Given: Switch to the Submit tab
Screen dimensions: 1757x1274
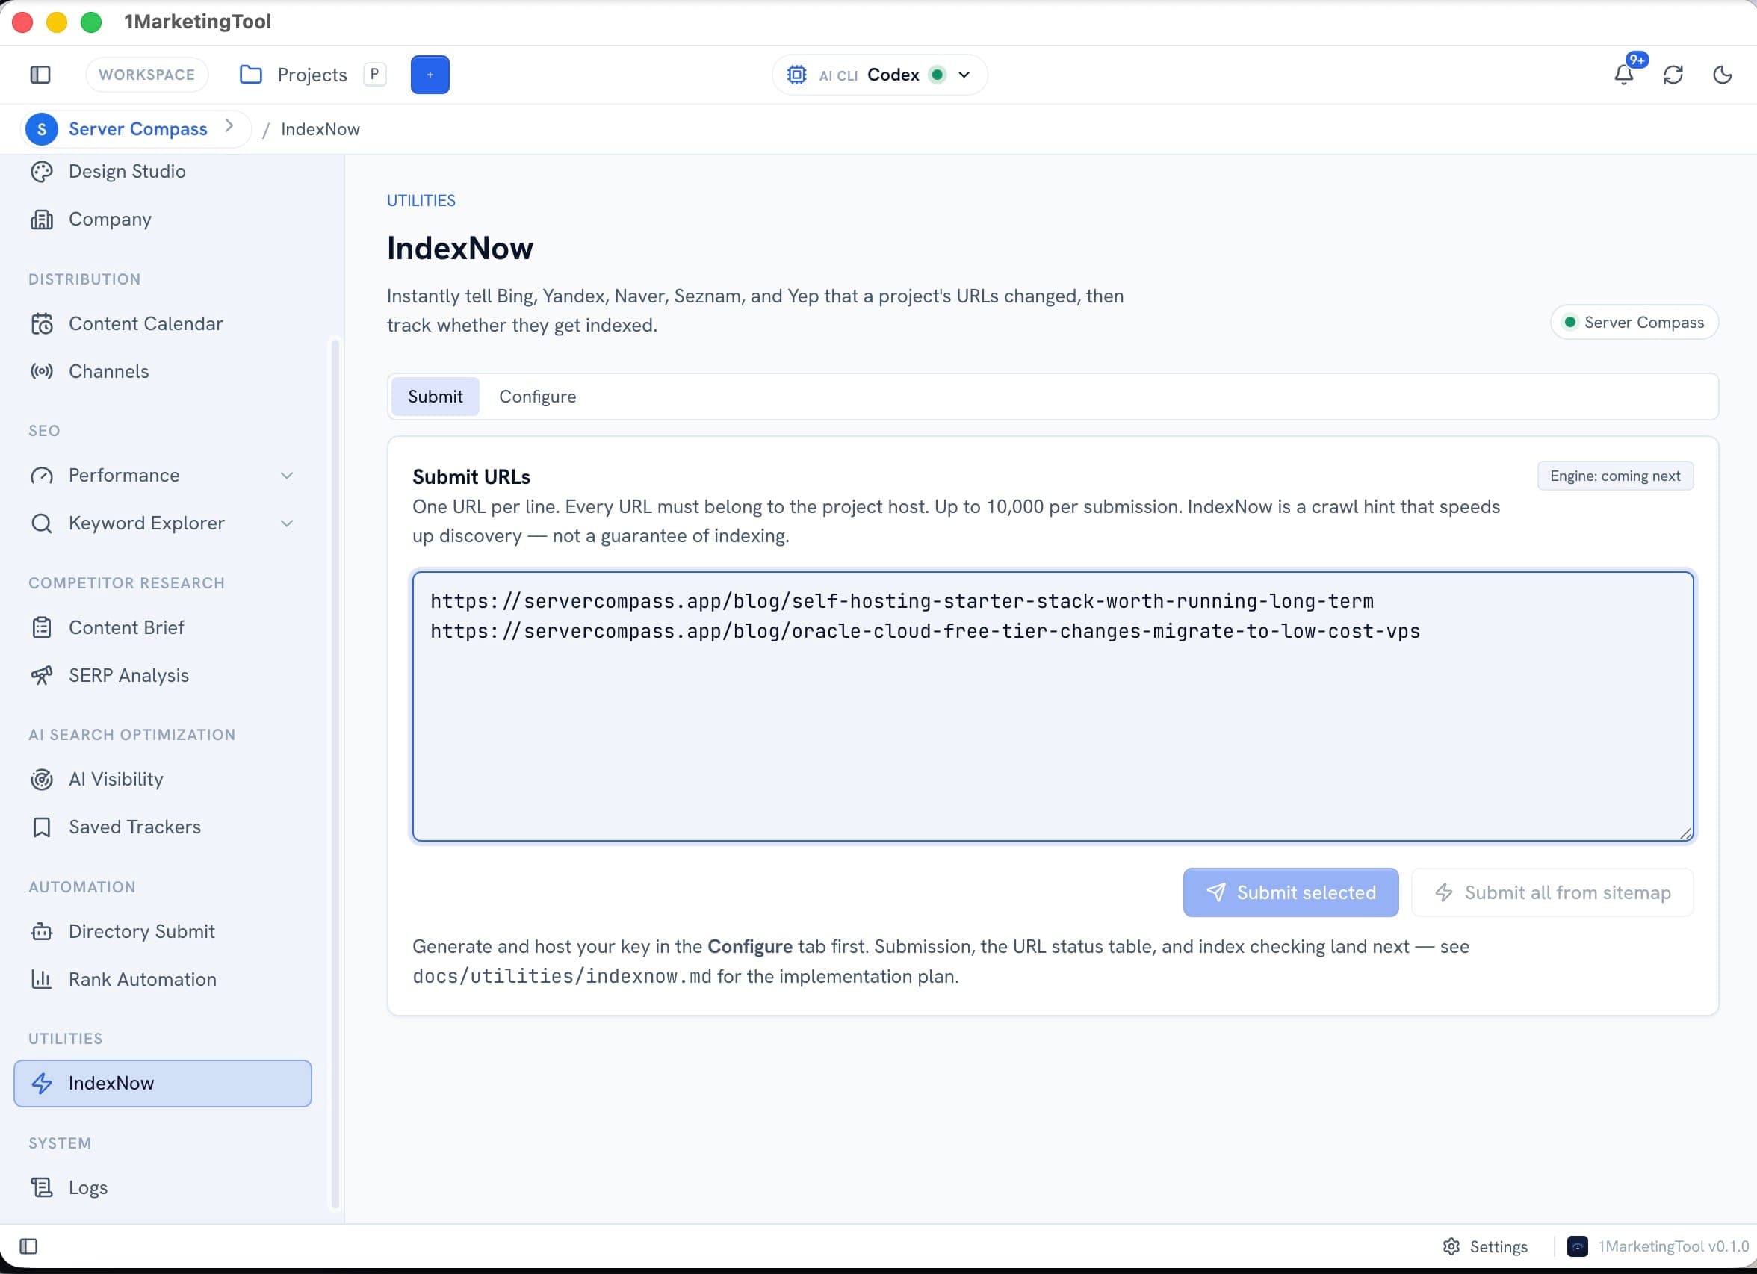Looking at the screenshot, I should pos(436,397).
